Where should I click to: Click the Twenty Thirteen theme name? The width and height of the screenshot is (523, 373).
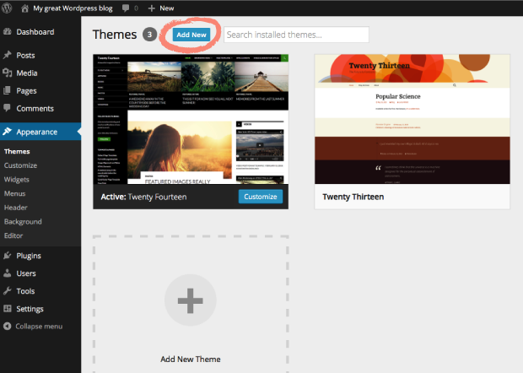click(x=353, y=197)
